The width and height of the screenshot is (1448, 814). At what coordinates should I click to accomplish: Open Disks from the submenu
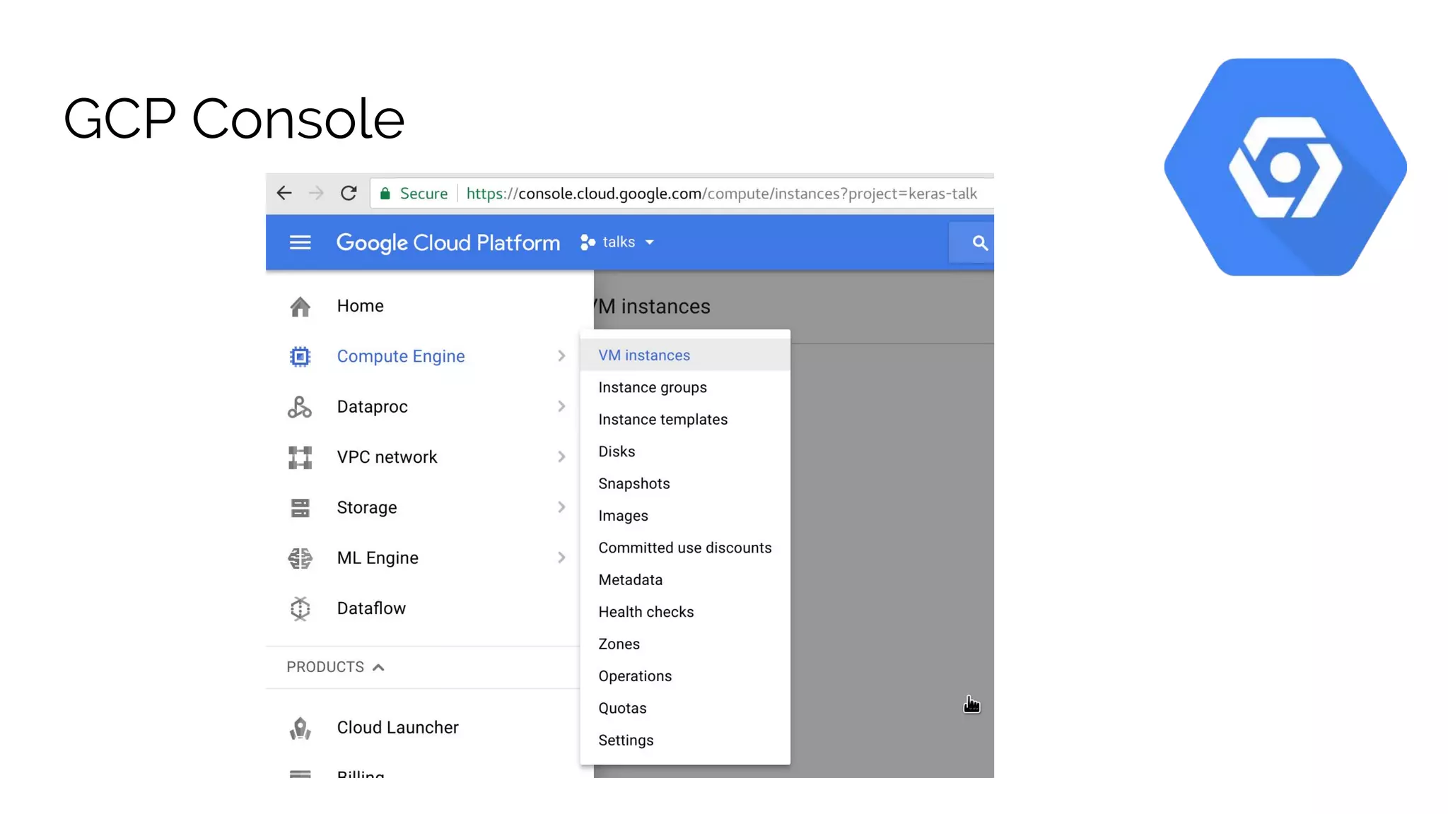[685, 452]
